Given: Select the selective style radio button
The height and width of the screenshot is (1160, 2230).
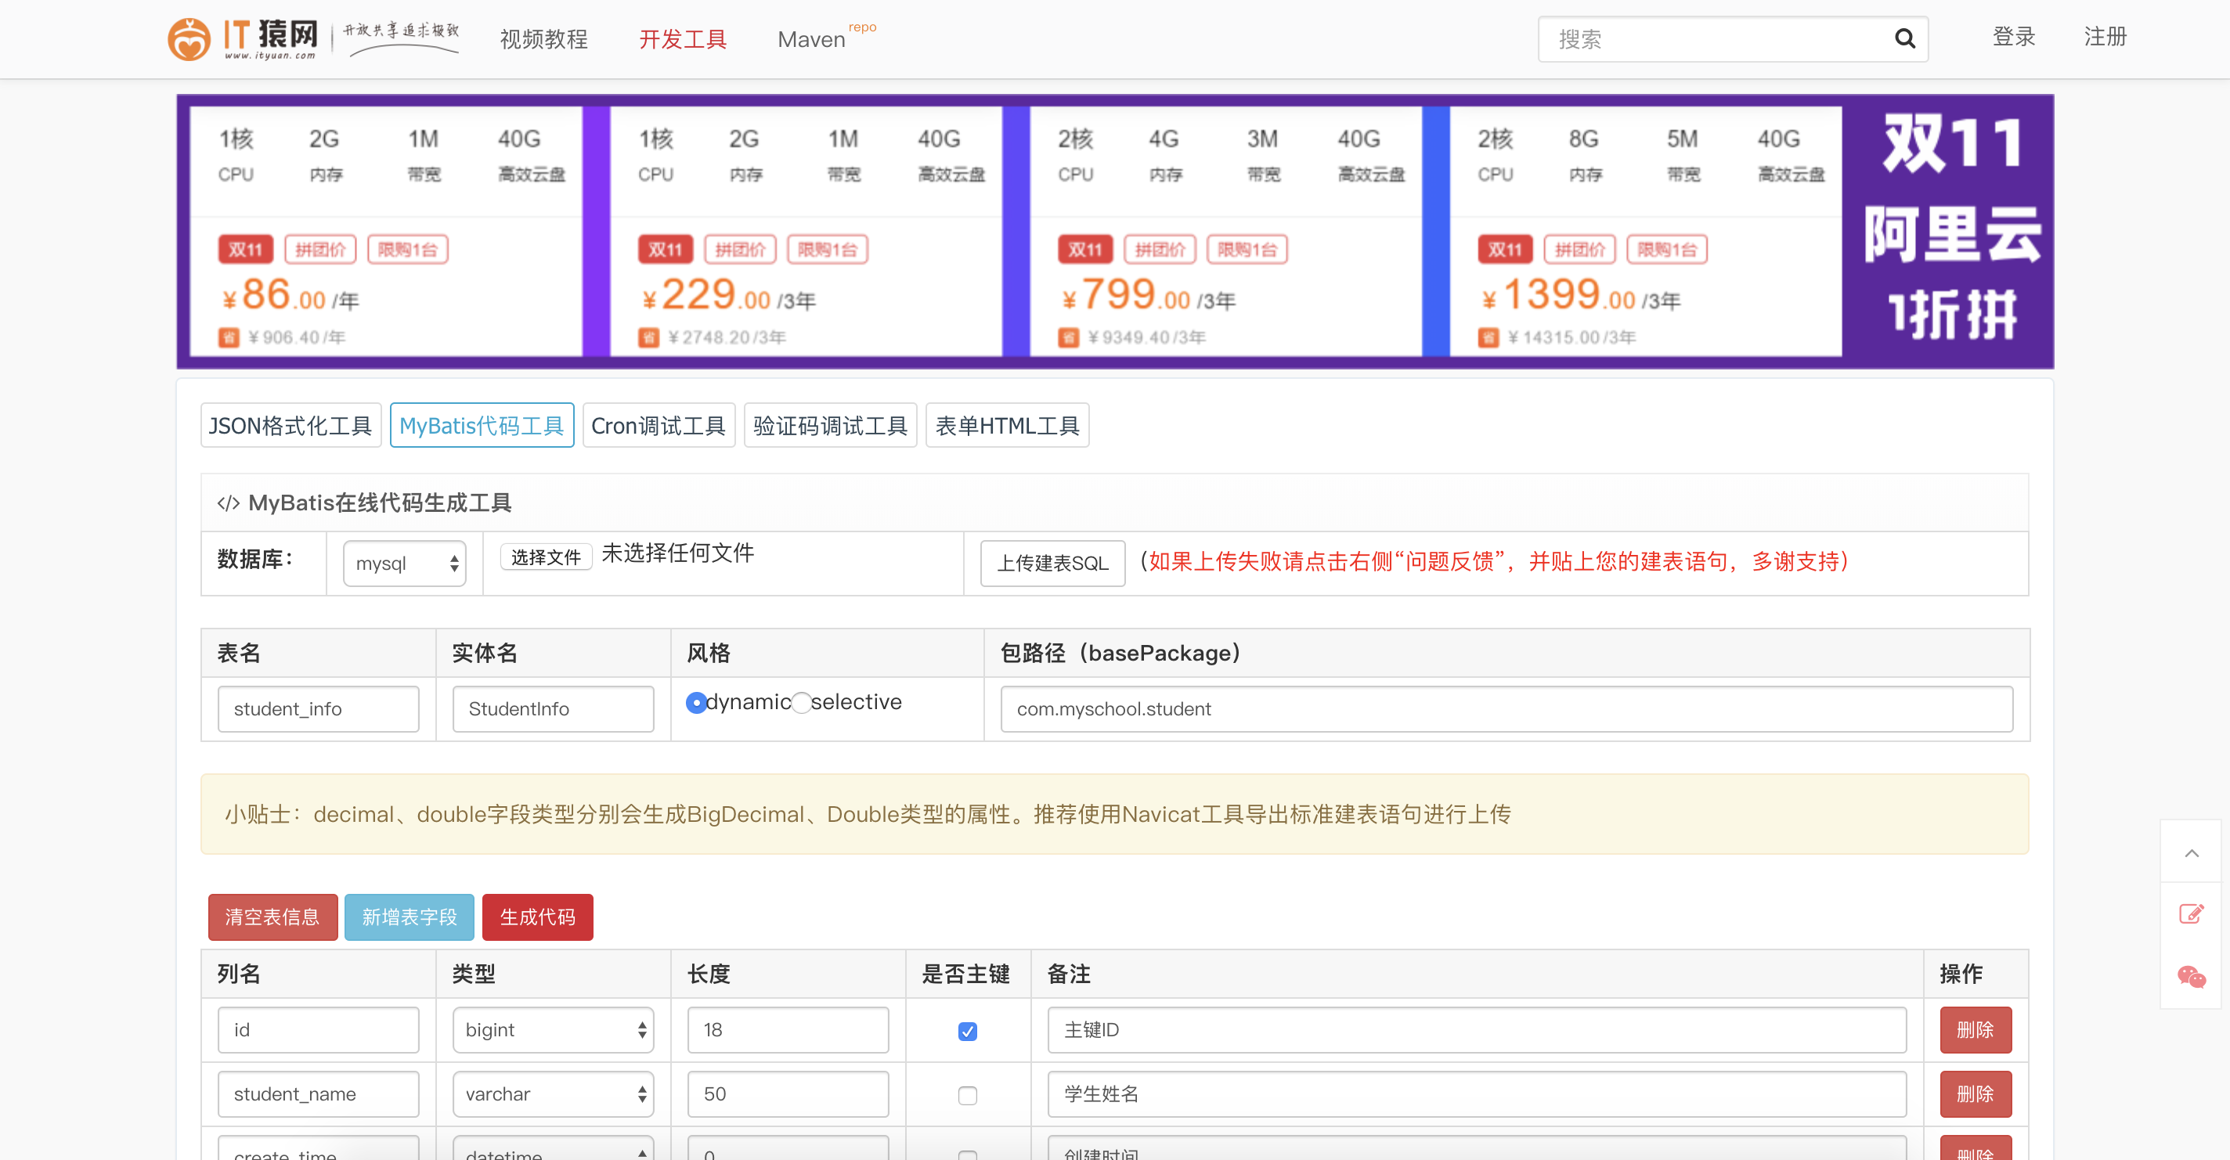Looking at the screenshot, I should pos(801,703).
